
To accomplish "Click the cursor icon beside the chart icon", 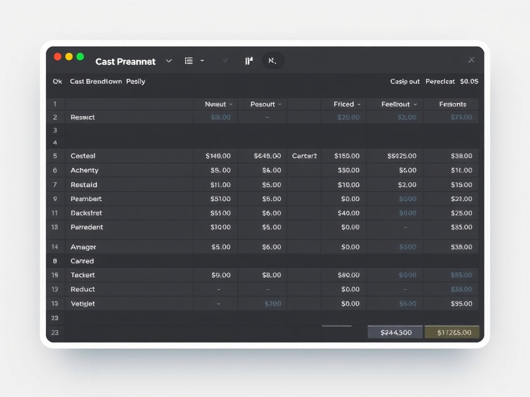I will pos(273,60).
